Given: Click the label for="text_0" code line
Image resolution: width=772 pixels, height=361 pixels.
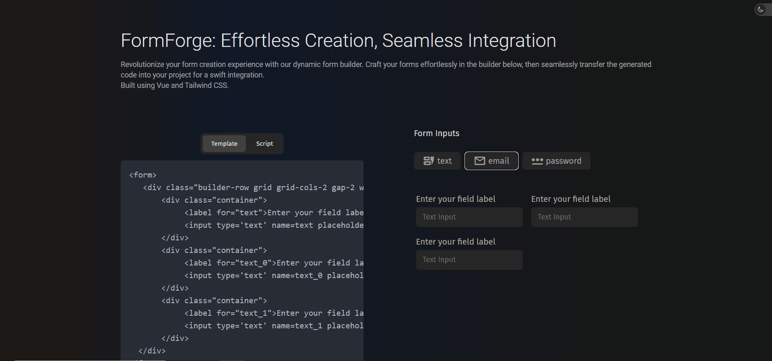Looking at the screenshot, I should (x=274, y=263).
